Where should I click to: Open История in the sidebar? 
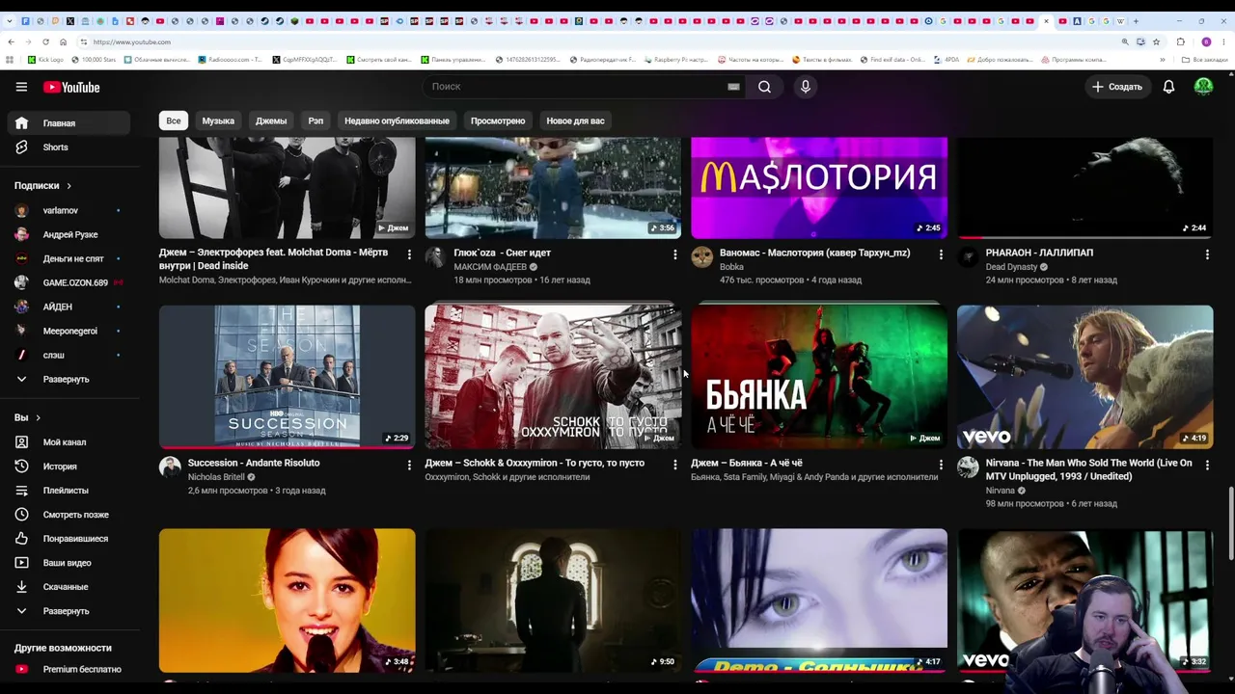tap(69, 467)
